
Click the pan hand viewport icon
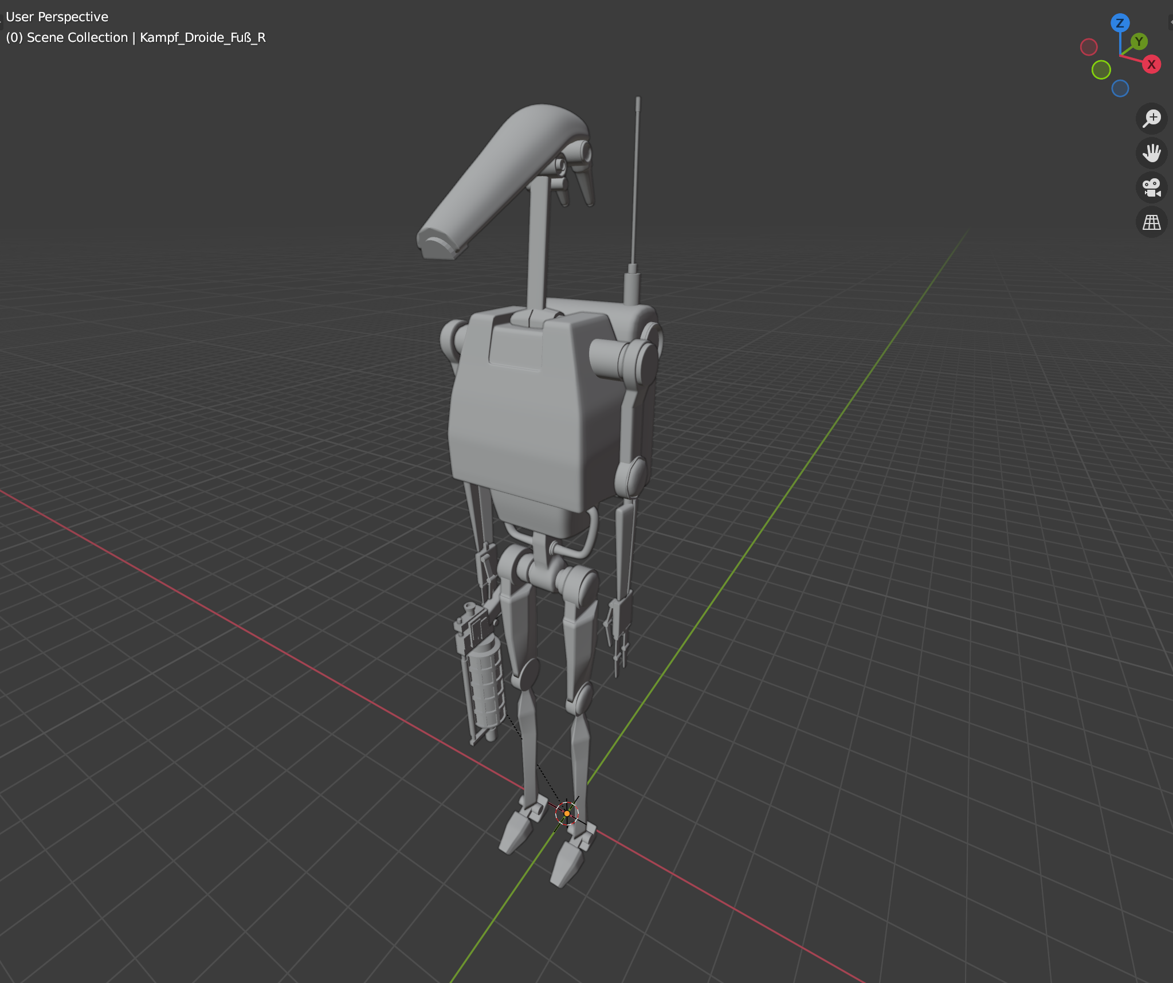pyautogui.click(x=1151, y=152)
